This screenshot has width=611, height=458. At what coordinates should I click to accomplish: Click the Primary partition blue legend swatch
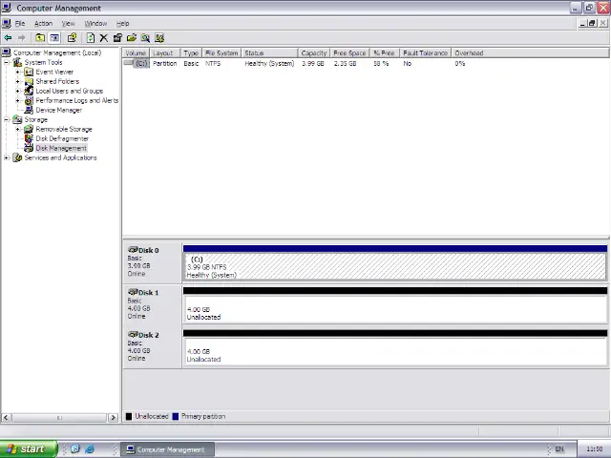tap(176, 417)
